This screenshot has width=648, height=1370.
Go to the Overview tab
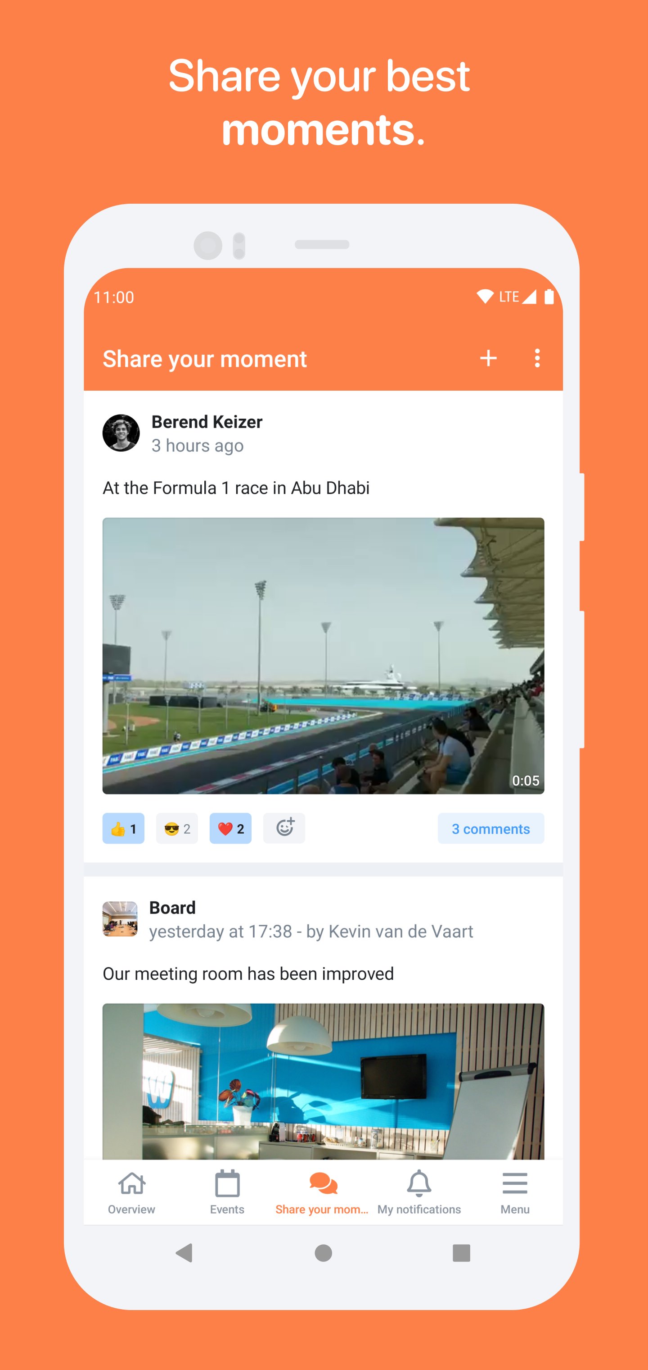pos(132,1192)
